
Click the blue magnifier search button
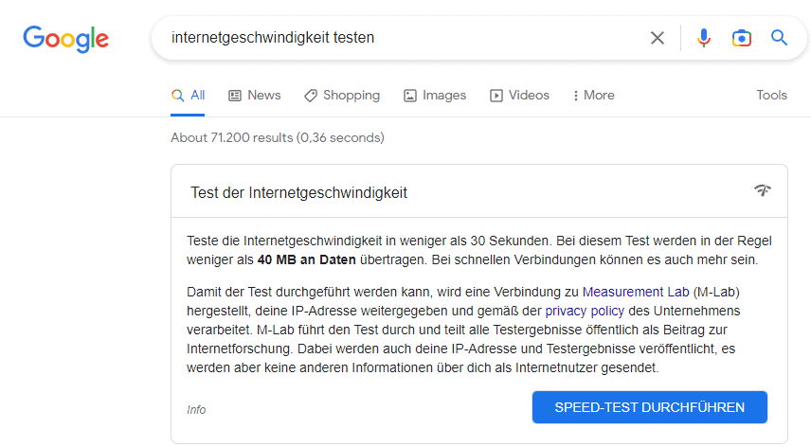(x=779, y=38)
